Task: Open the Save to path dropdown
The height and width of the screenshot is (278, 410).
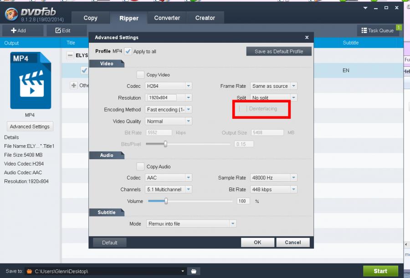Action: coord(183,271)
